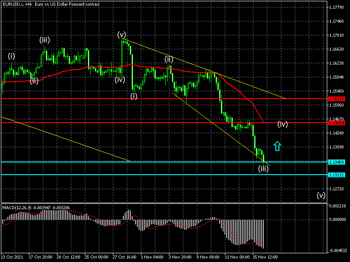Viewport: 350px width, 262px height.
Task: Click the 1.17790 price scale value
Action: (337, 7)
